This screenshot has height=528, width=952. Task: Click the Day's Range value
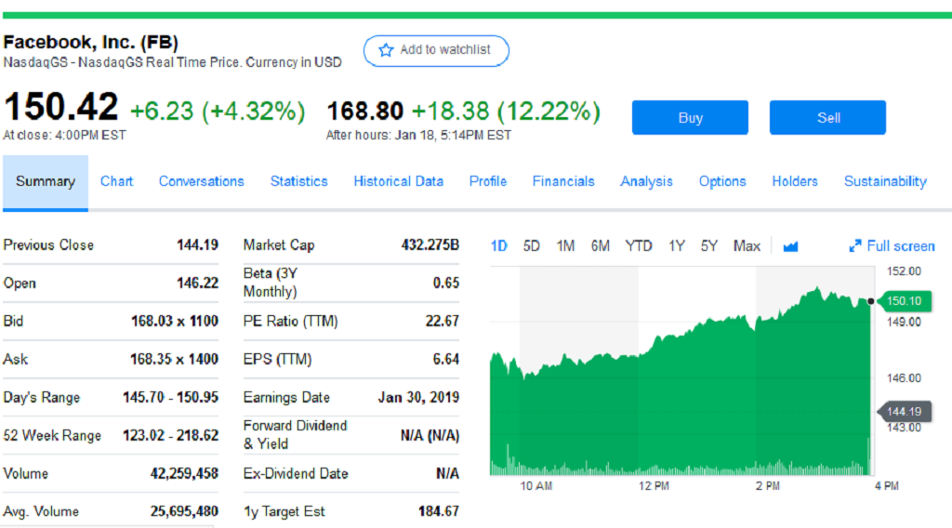(x=171, y=398)
